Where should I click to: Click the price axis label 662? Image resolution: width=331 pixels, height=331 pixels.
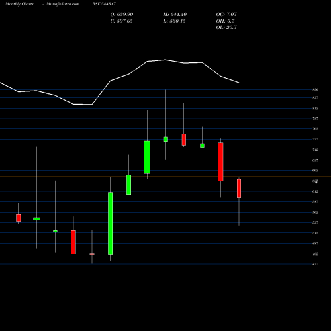click(315, 171)
